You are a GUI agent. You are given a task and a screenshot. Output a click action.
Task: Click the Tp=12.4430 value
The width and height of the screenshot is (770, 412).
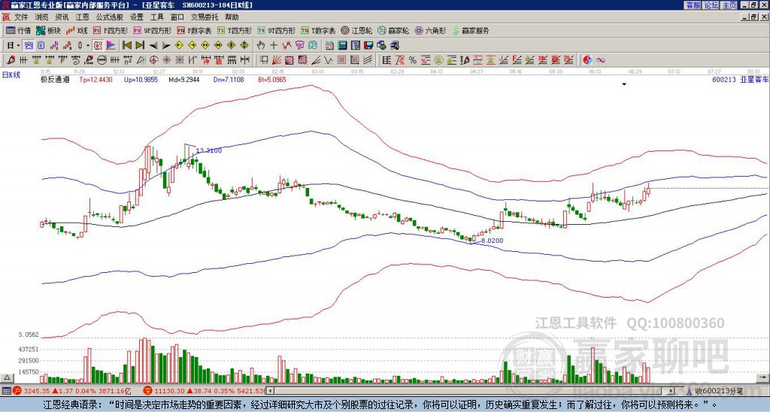pos(96,79)
